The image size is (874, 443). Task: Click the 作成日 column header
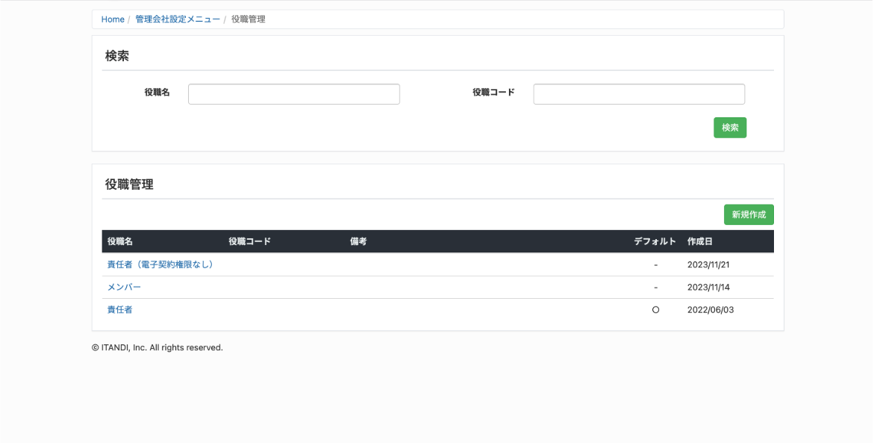point(699,241)
